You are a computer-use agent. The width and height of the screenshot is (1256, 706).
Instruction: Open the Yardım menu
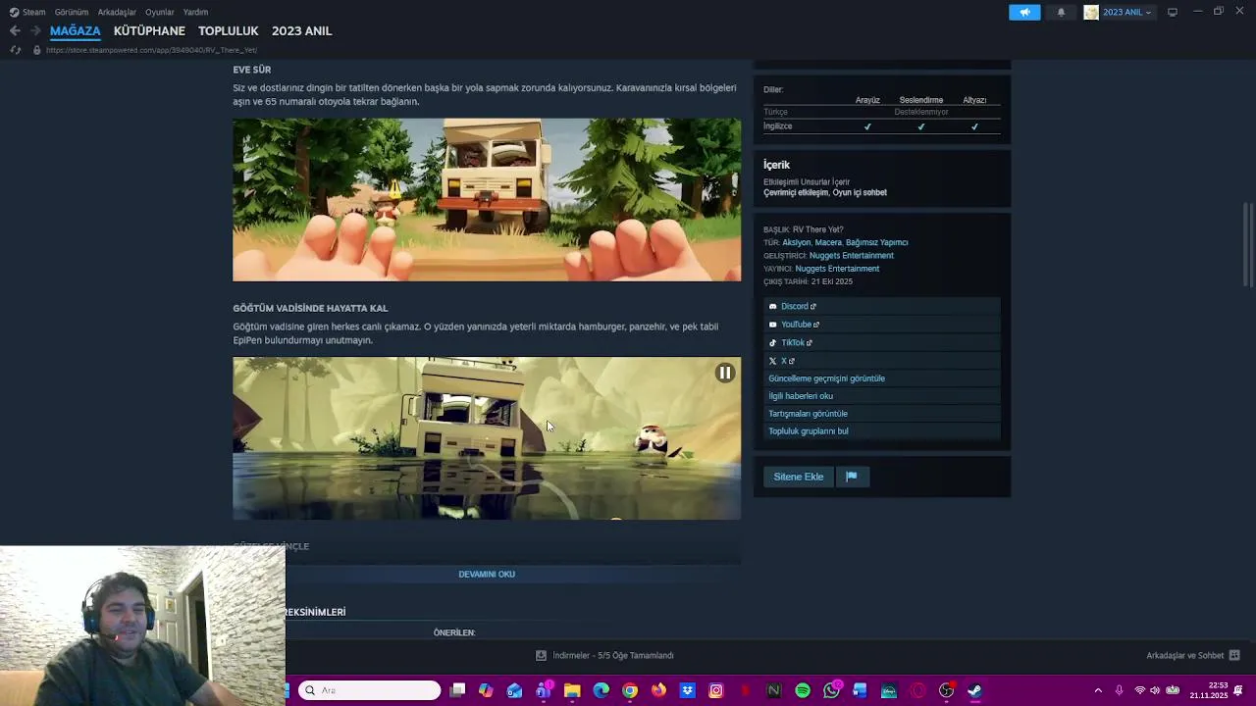tap(195, 12)
